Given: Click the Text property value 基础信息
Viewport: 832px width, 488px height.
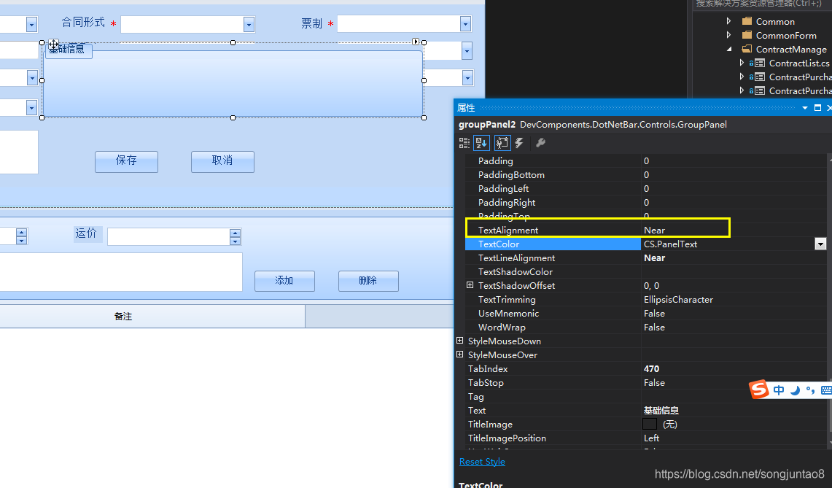Looking at the screenshot, I should [x=661, y=410].
